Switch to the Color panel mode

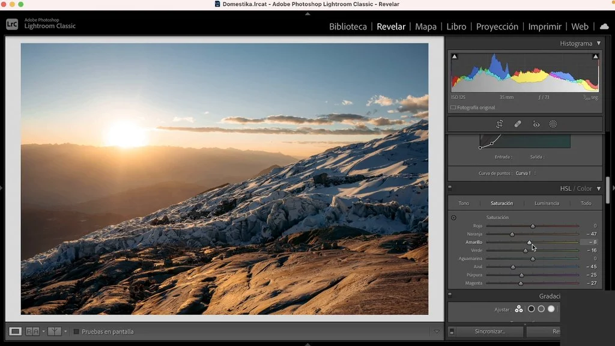point(584,189)
